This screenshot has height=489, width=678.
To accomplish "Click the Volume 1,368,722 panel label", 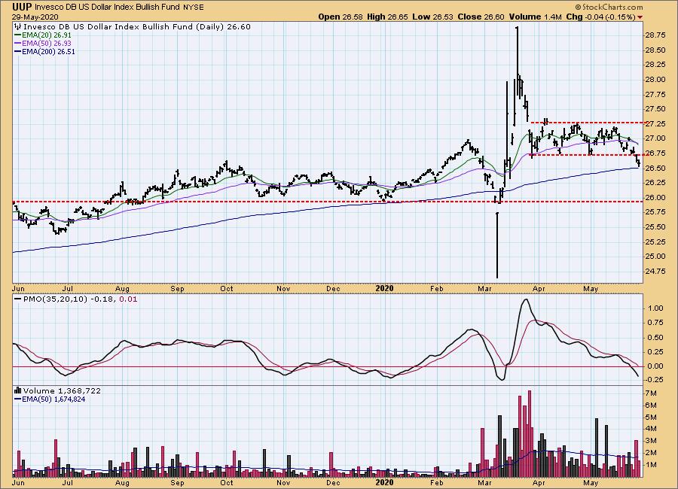I will [62, 390].
